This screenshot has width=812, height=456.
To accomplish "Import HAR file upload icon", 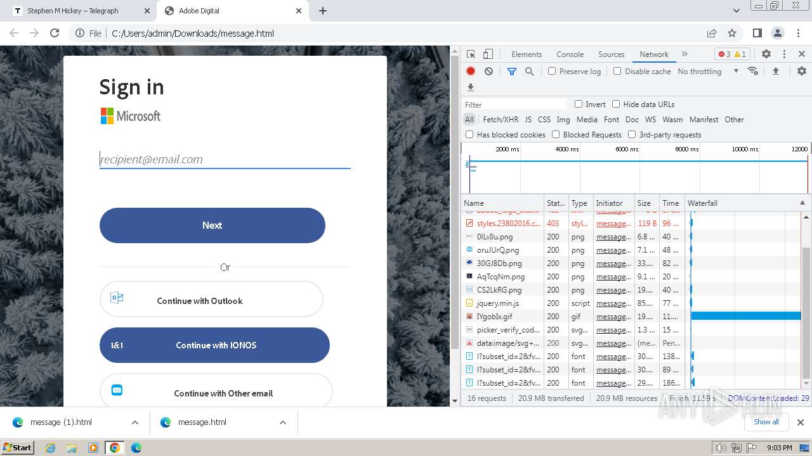I will (x=775, y=72).
